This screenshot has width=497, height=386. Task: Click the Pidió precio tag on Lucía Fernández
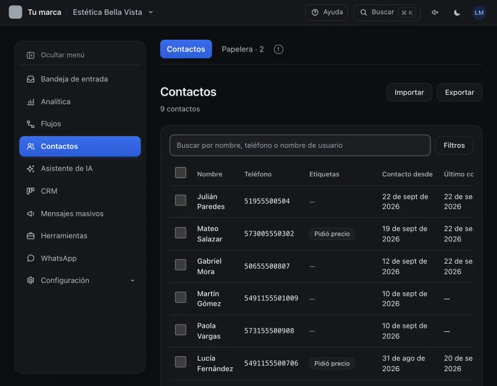[332, 364]
